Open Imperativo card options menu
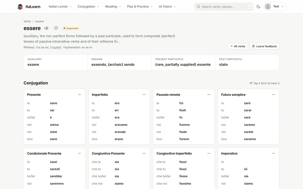 [x=274, y=153]
